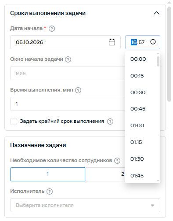The height and width of the screenshot is (221, 173).
Task: Choose 01:15 in time list
Action: click(x=141, y=142)
